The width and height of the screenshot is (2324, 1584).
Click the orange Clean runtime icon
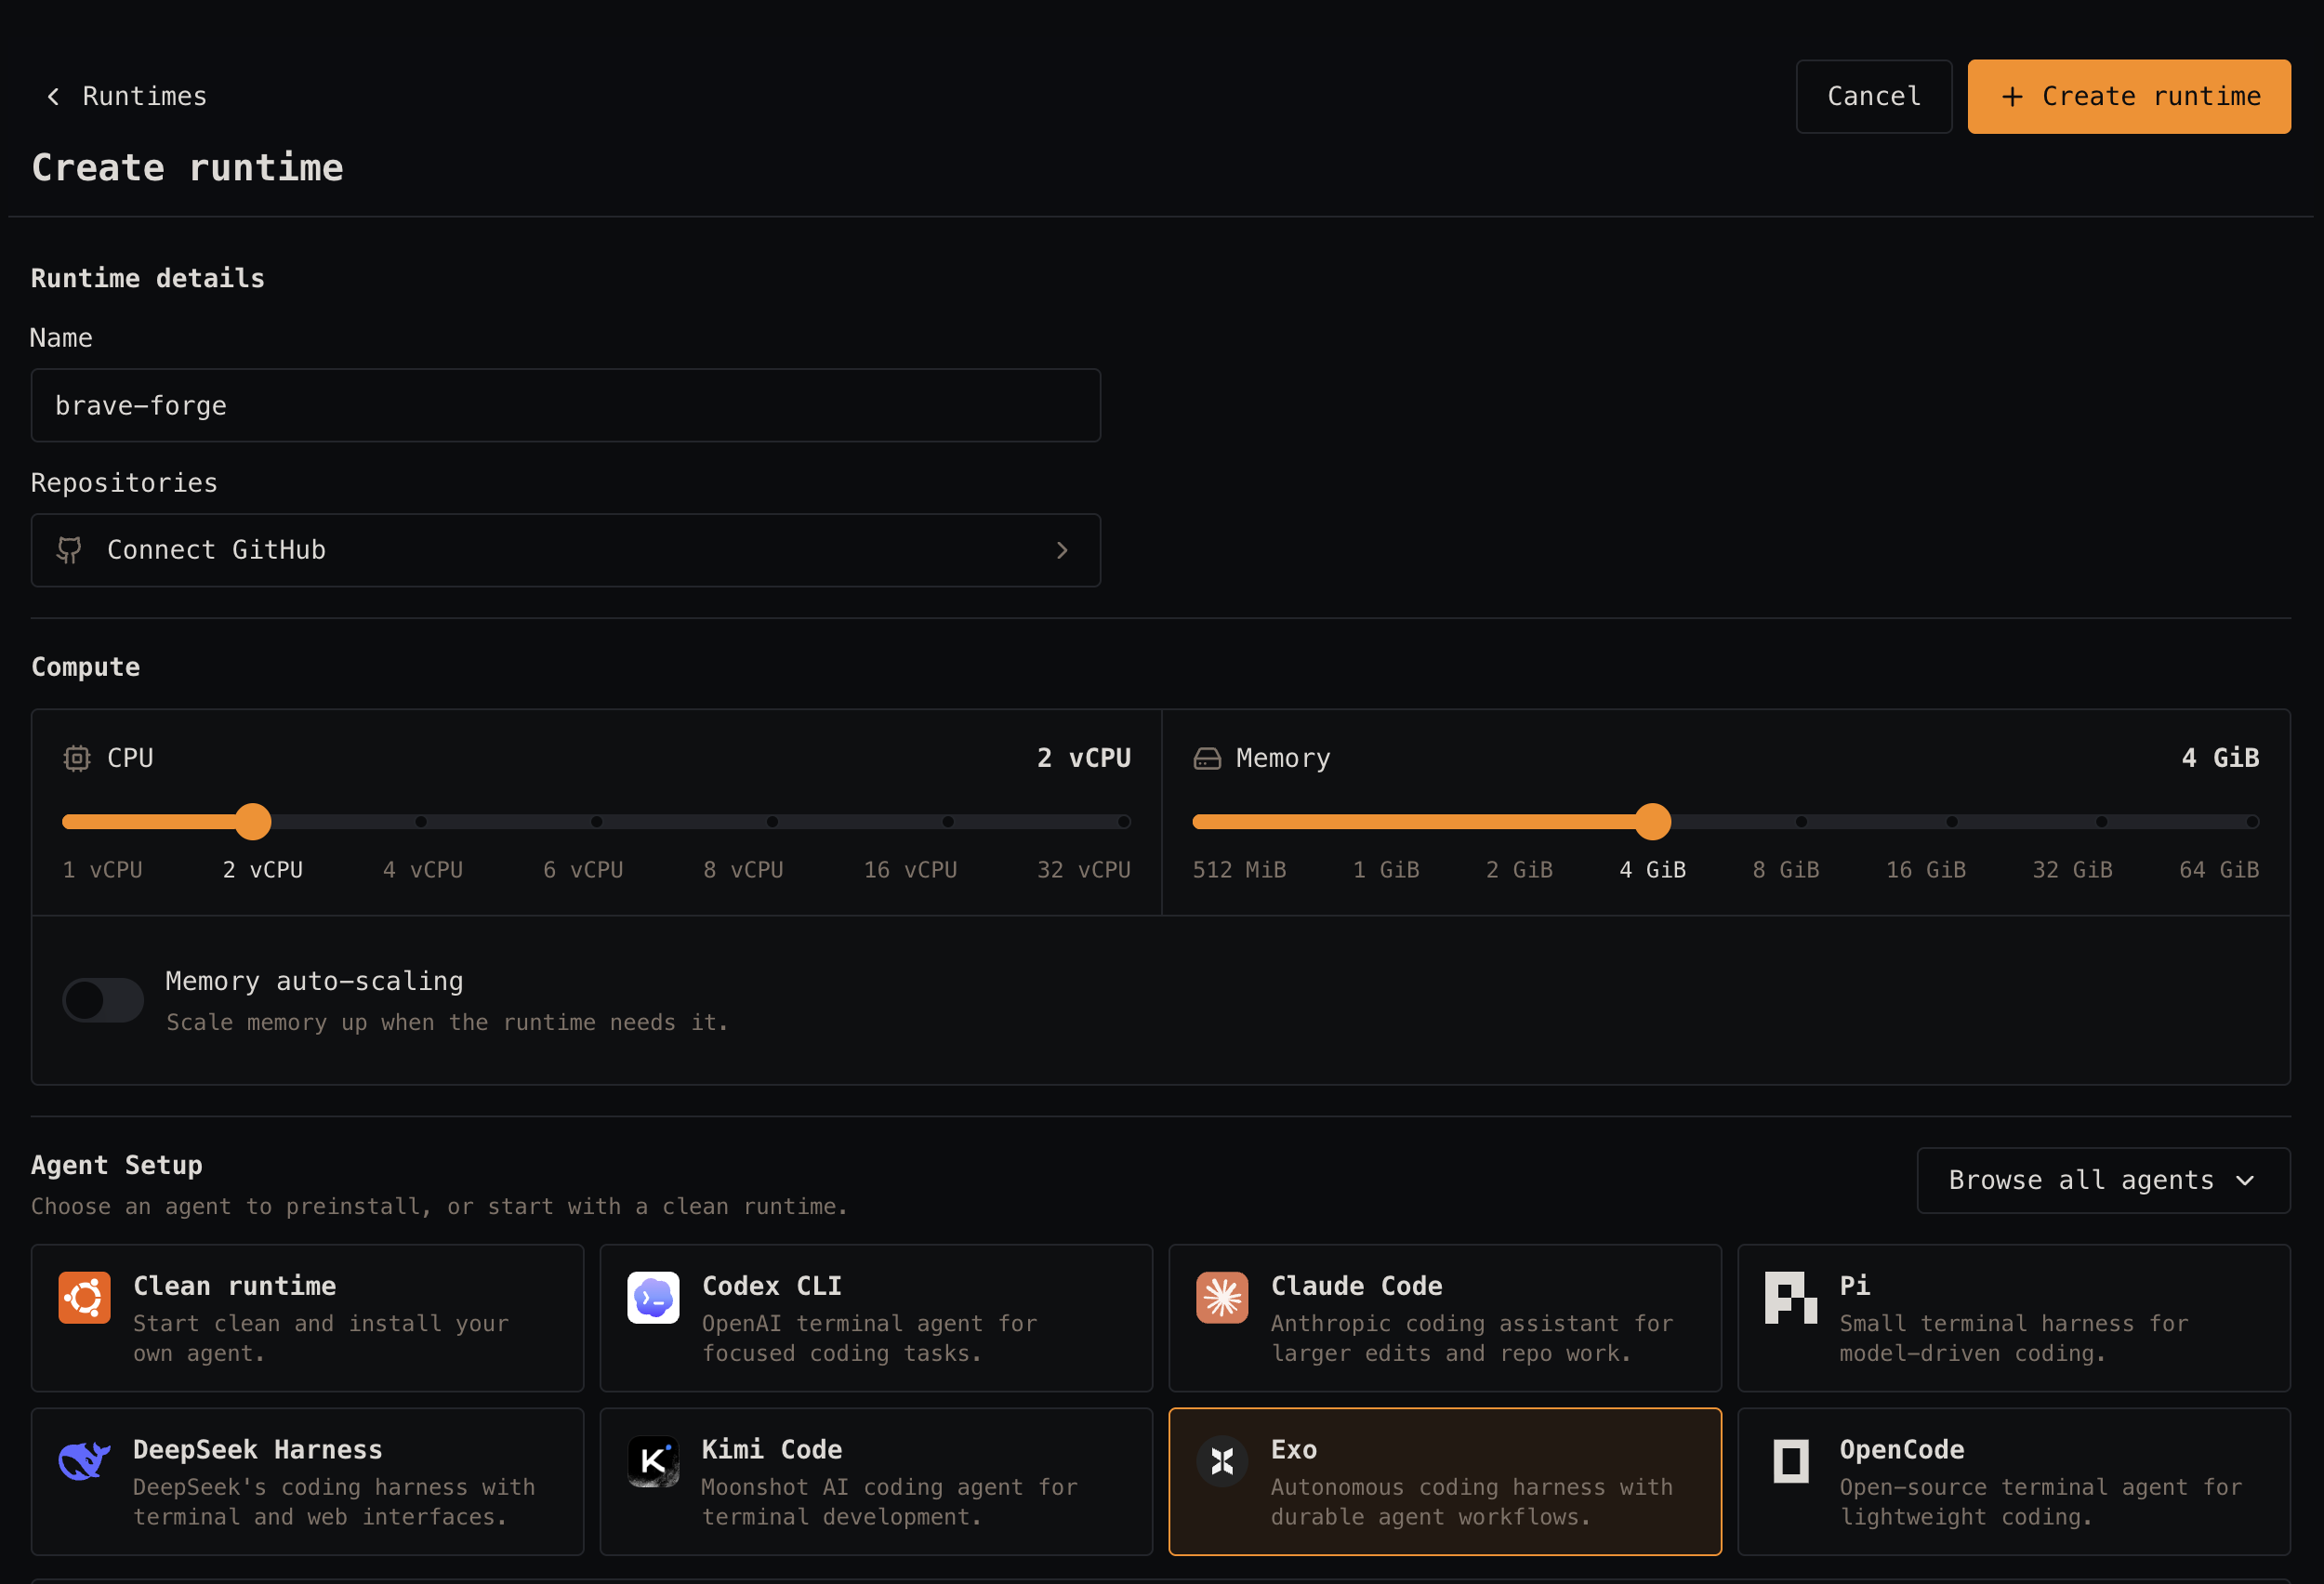click(x=84, y=1297)
